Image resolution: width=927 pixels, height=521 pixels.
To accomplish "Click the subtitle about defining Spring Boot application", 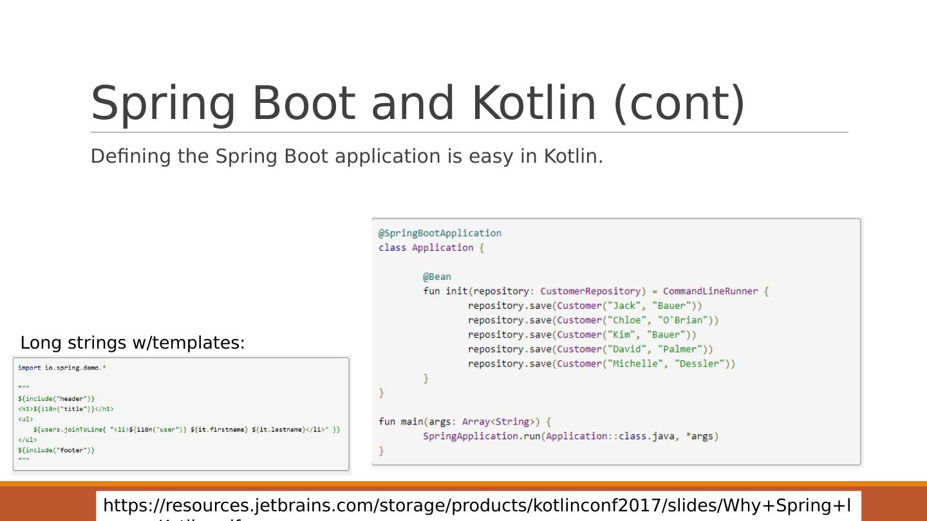I will coord(346,156).
